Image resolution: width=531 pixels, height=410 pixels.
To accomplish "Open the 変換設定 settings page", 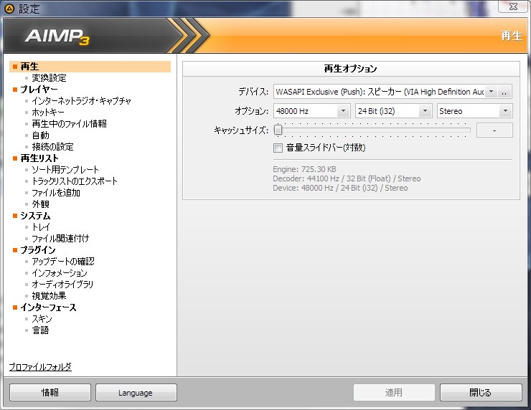I will coord(49,78).
